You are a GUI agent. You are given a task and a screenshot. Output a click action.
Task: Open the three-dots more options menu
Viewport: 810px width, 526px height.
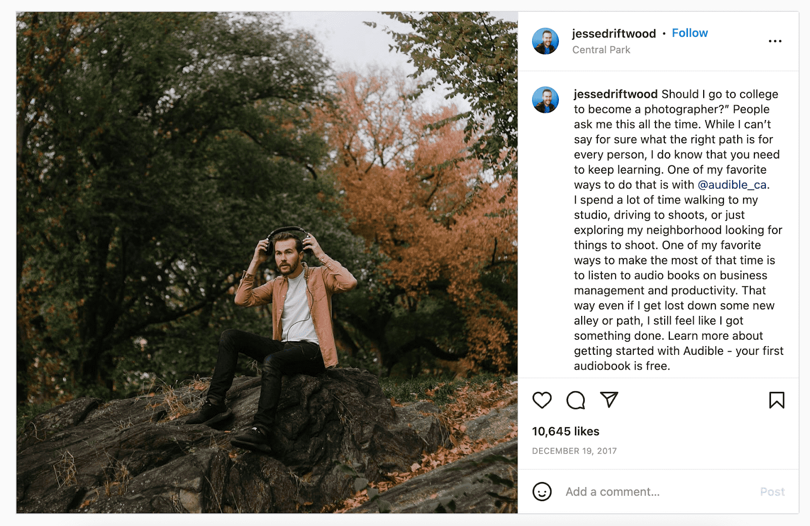coord(775,41)
